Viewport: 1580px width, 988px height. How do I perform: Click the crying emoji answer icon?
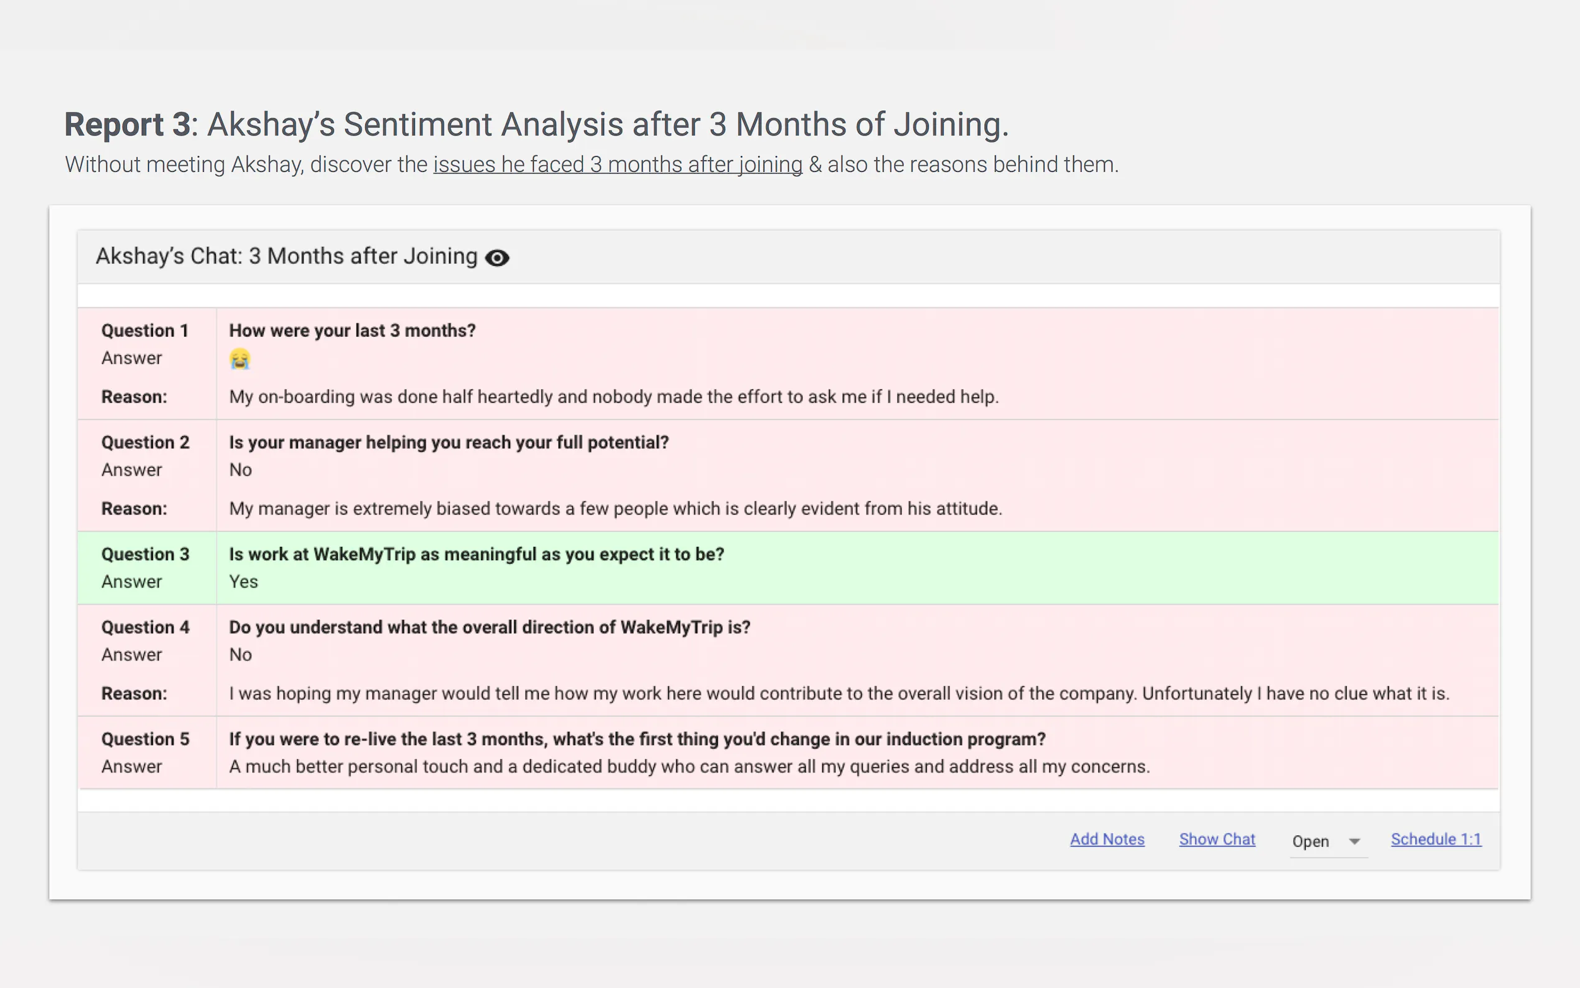(239, 359)
